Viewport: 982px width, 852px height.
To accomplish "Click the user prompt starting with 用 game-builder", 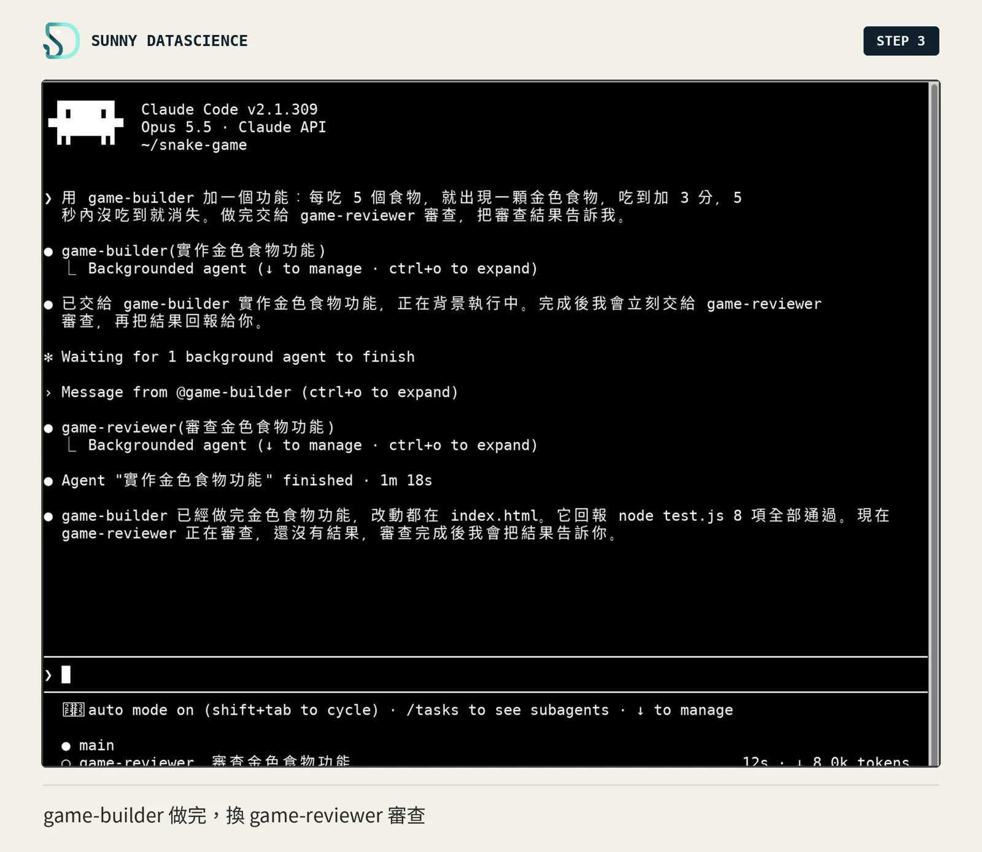I will tap(402, 207).
